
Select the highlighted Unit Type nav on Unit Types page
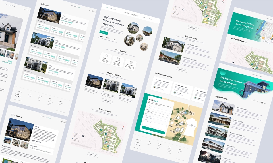click(x=79, y=7)
